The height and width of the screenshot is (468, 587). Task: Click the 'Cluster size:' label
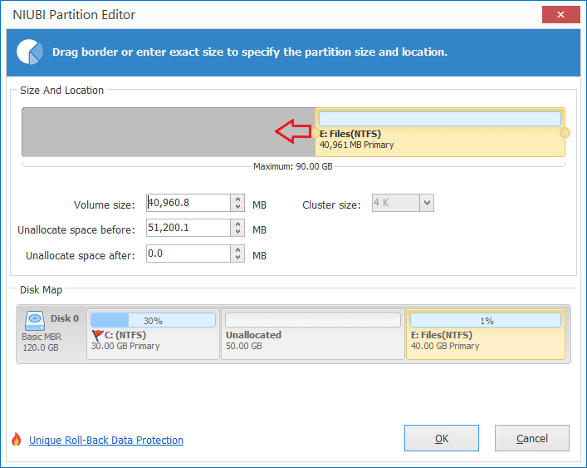pos(331,205)
